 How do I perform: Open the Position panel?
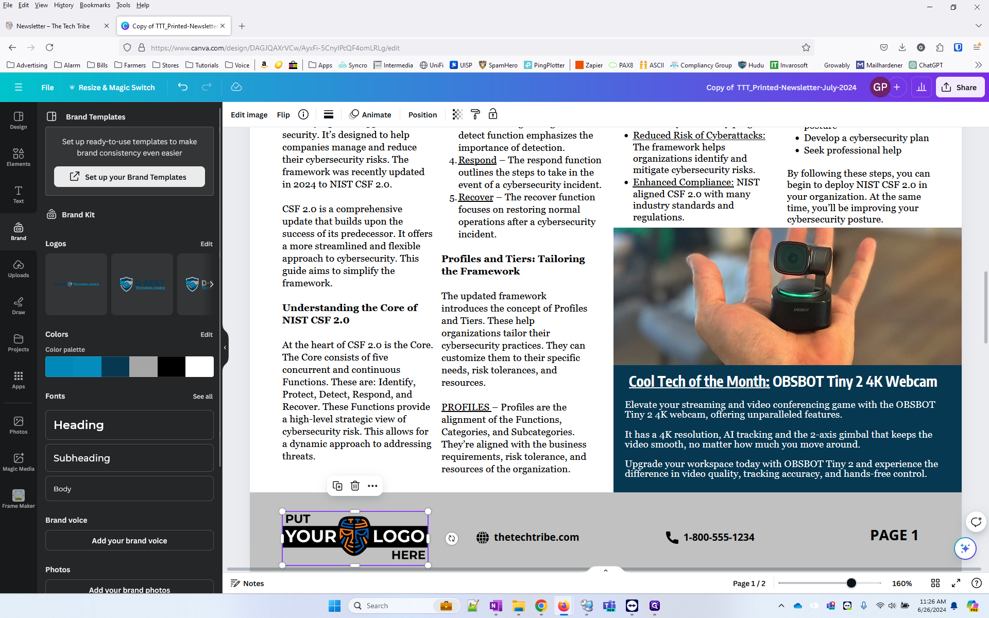point(422,114)
